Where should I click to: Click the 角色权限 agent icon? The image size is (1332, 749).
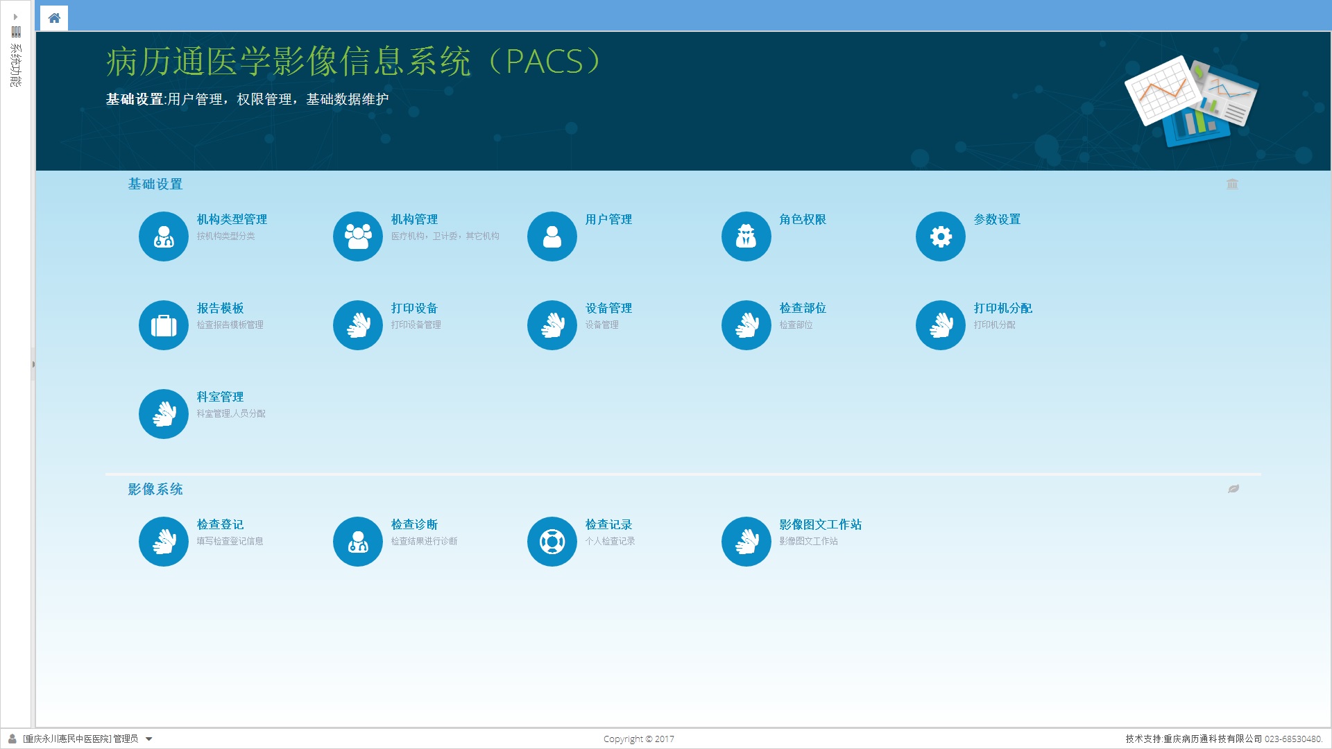(746, 236)
